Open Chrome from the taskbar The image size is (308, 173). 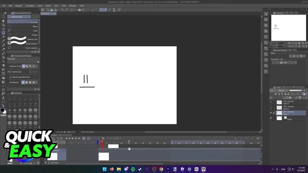[161, 169]
